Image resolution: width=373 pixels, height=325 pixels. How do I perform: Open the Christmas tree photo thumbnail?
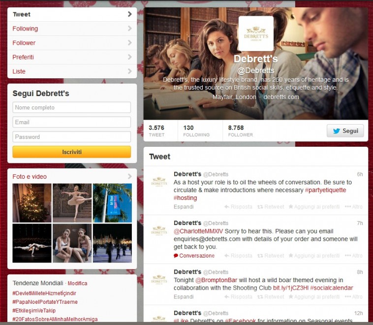[x=32, y=203]
